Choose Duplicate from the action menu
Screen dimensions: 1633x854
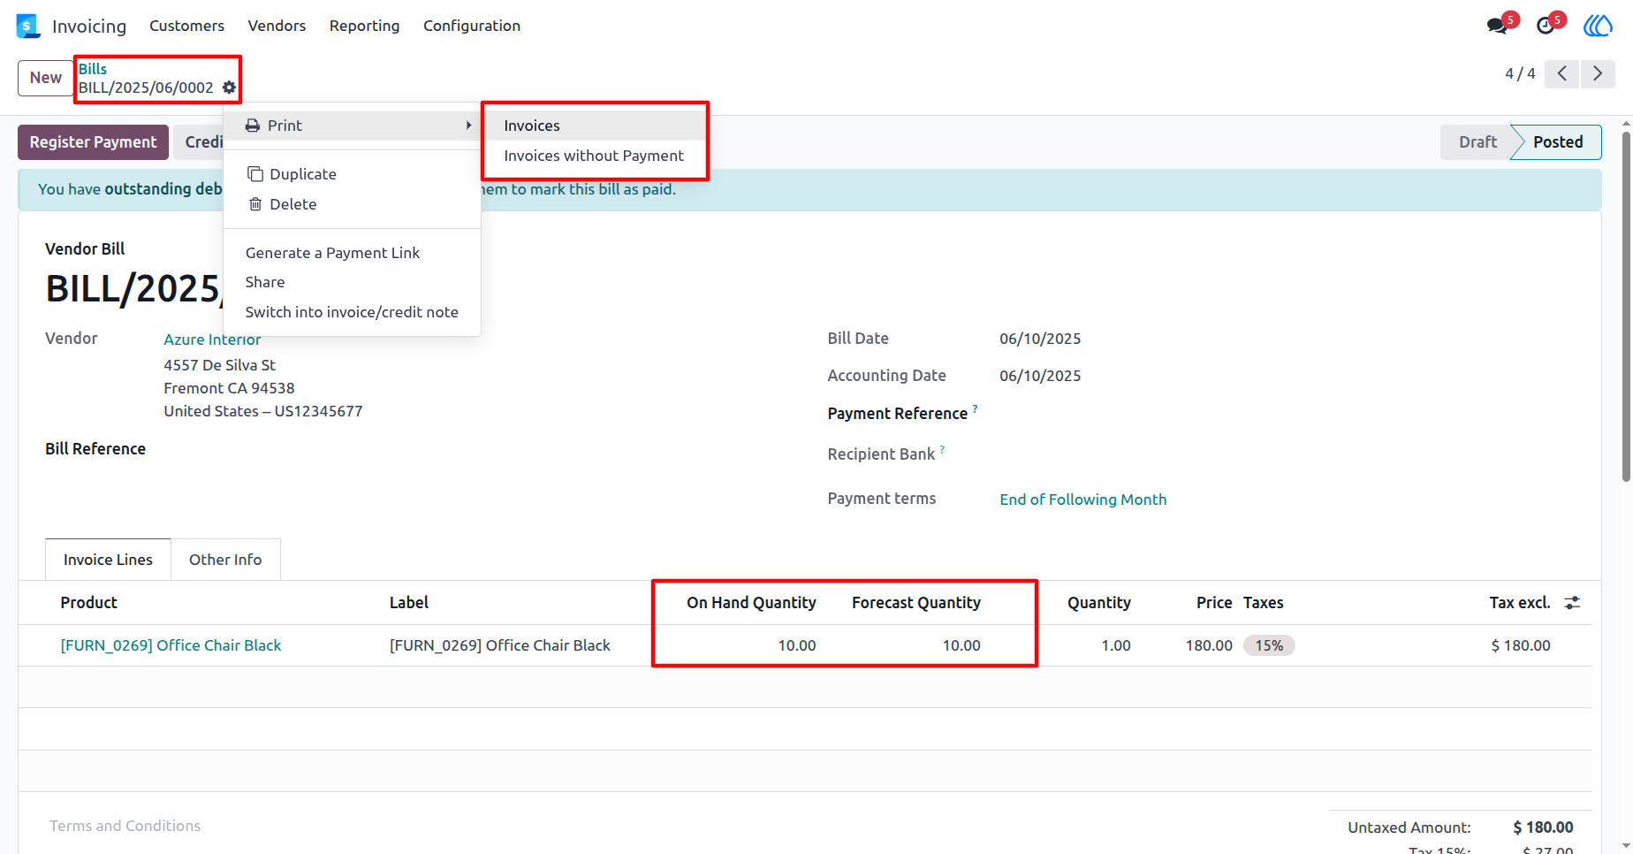(352, 174)
